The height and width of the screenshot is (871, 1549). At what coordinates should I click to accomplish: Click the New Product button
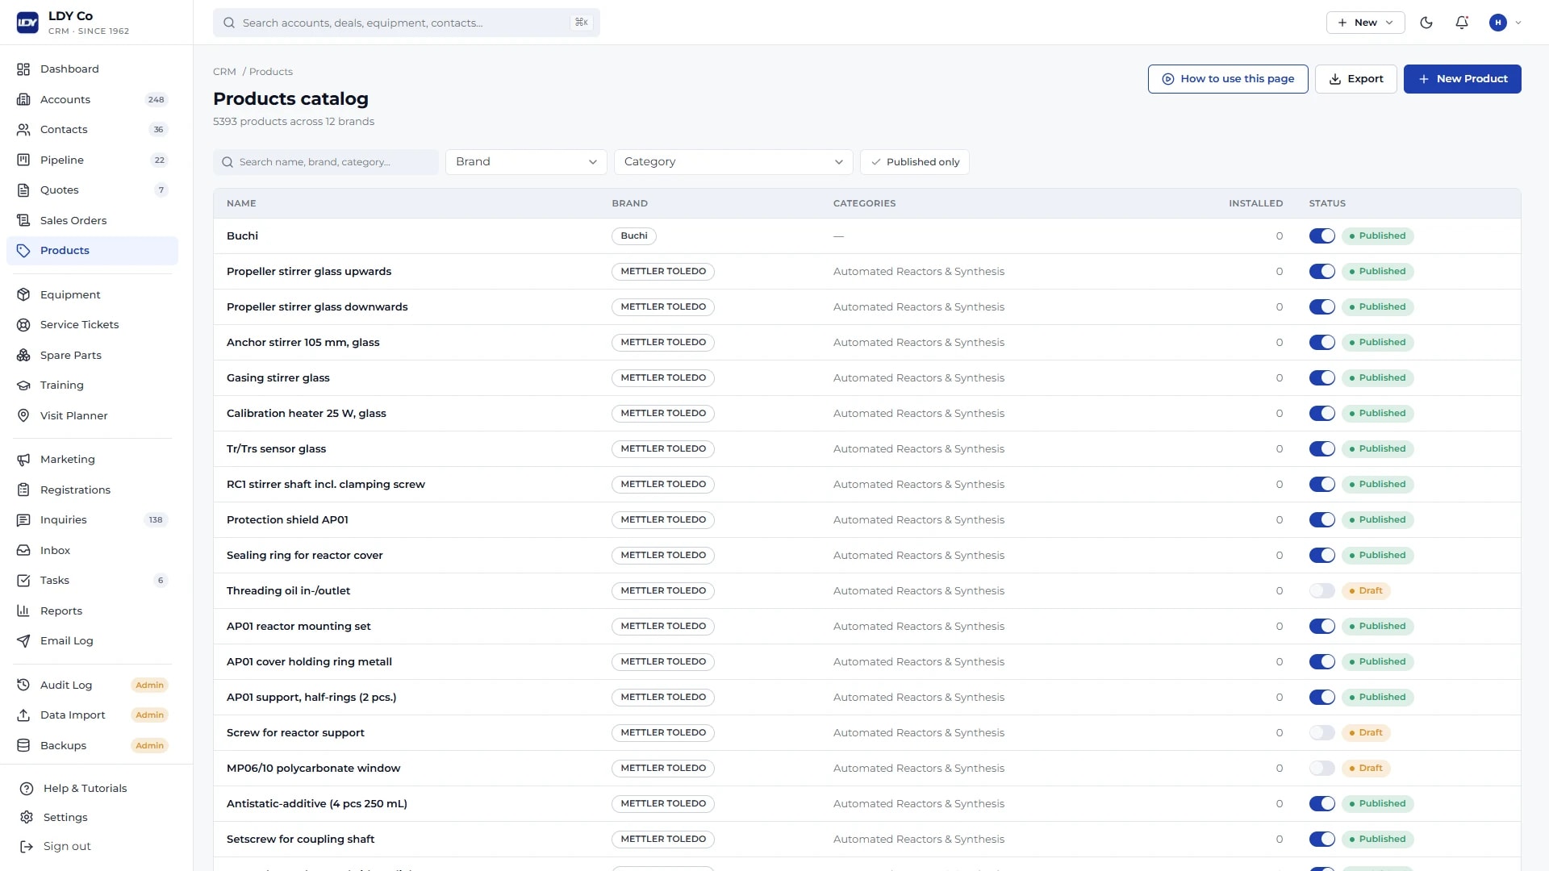click(1462, 79)
